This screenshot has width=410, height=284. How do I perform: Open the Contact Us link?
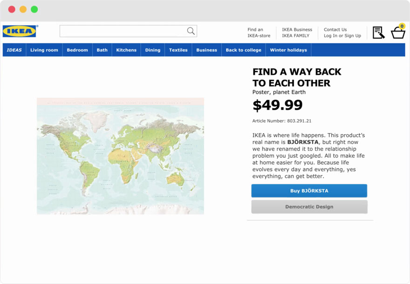point(335,30)
